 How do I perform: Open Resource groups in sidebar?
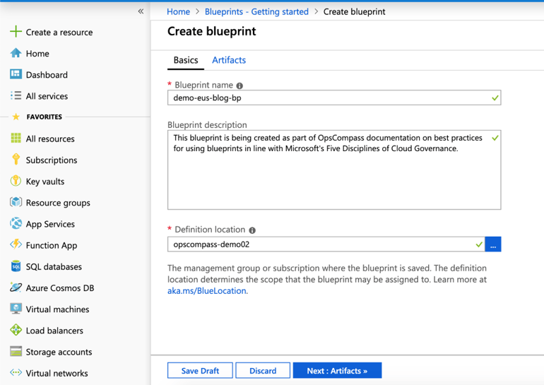pos(58,203)
